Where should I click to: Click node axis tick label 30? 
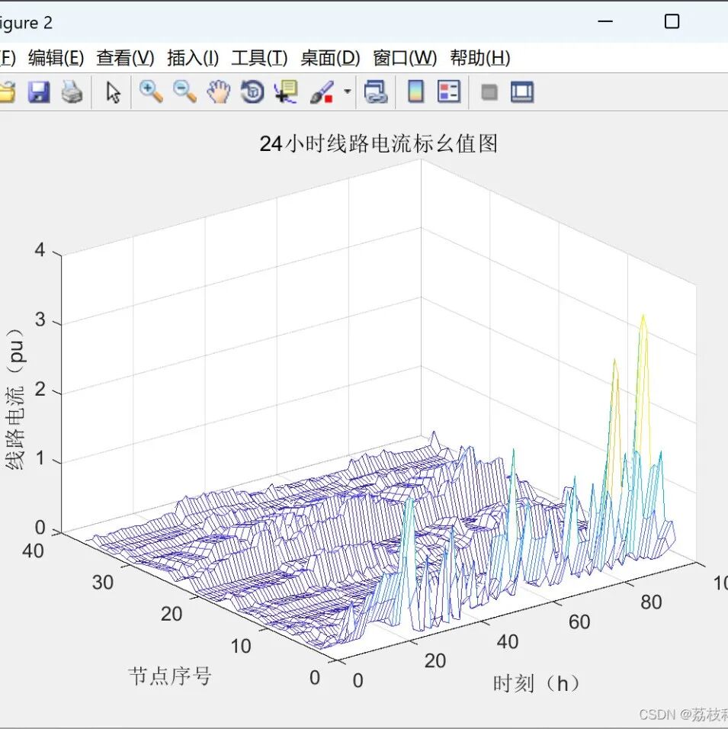[x=103, y=583]
